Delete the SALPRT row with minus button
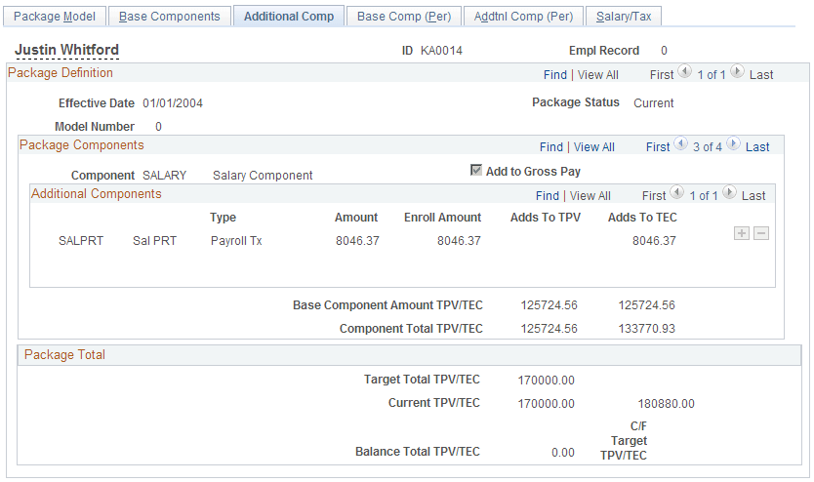Screen dimensions: 814x482 click(x=761, y=233)
